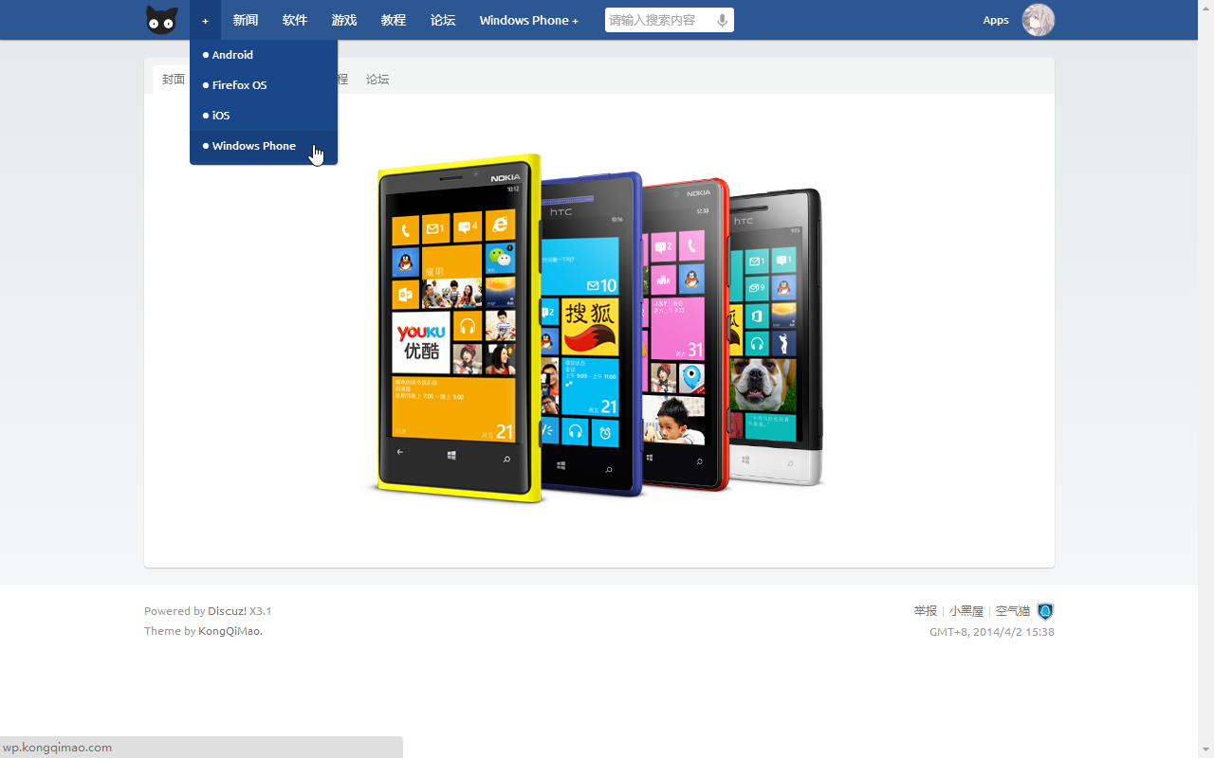Switch to the 封面 tab
This screenshot has height=758, width=1214.
click(173, 80)
